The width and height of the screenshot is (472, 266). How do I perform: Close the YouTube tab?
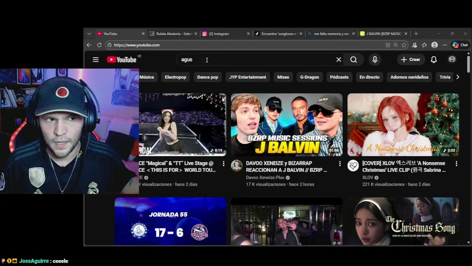[x=143, y=34]
